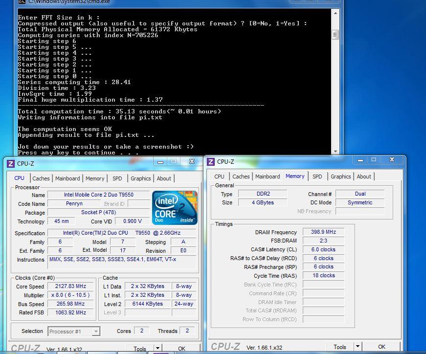The height and width of the screenshot is (354, 426).
Task: Click the 24-way cache associativity value
Action: click(184, 304)
